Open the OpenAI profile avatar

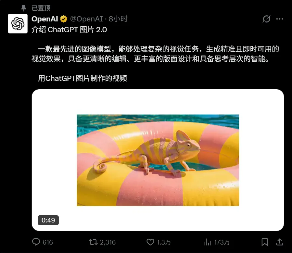18,24
